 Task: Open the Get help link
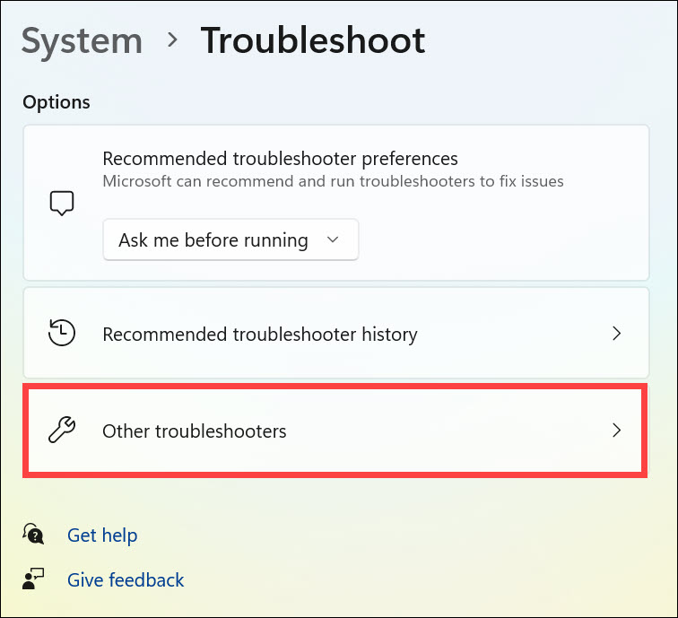click(x=102, y=535)
